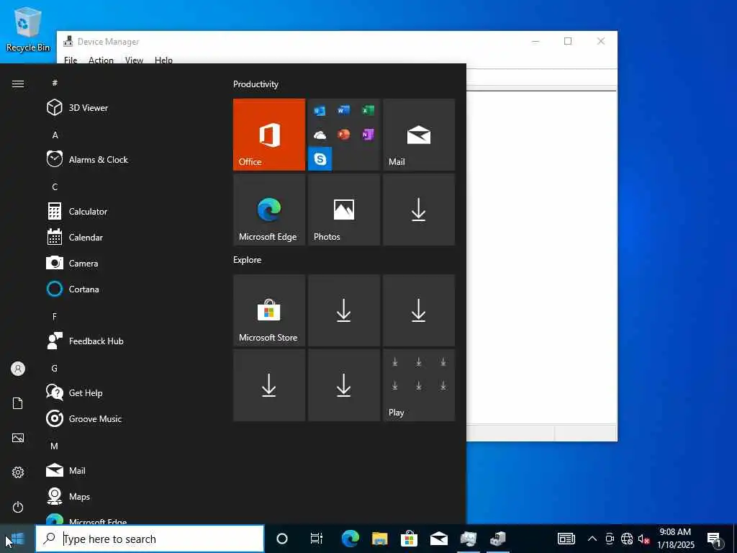
Task: Open Microsoft Store tile
Action: pos(269,310)
